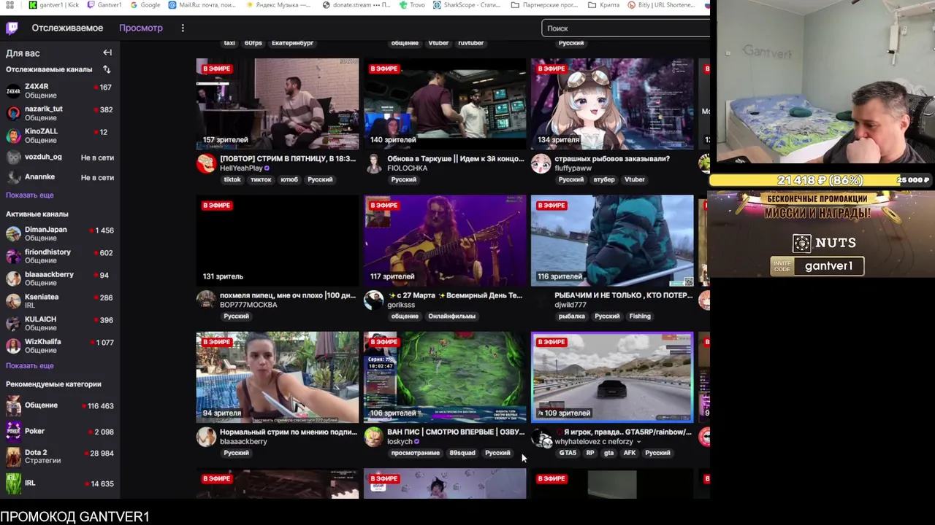Open the HellYeahPlay channel name link
Viewport: 935px width, 525px height.
click(241, 168)
